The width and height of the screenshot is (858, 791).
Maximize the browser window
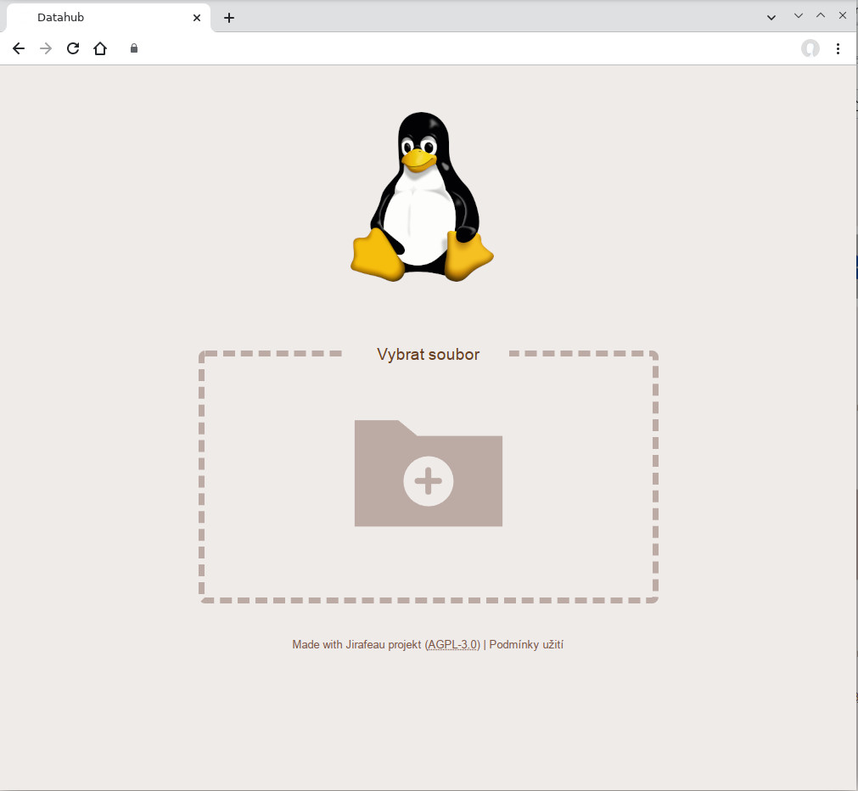point(821,16)
